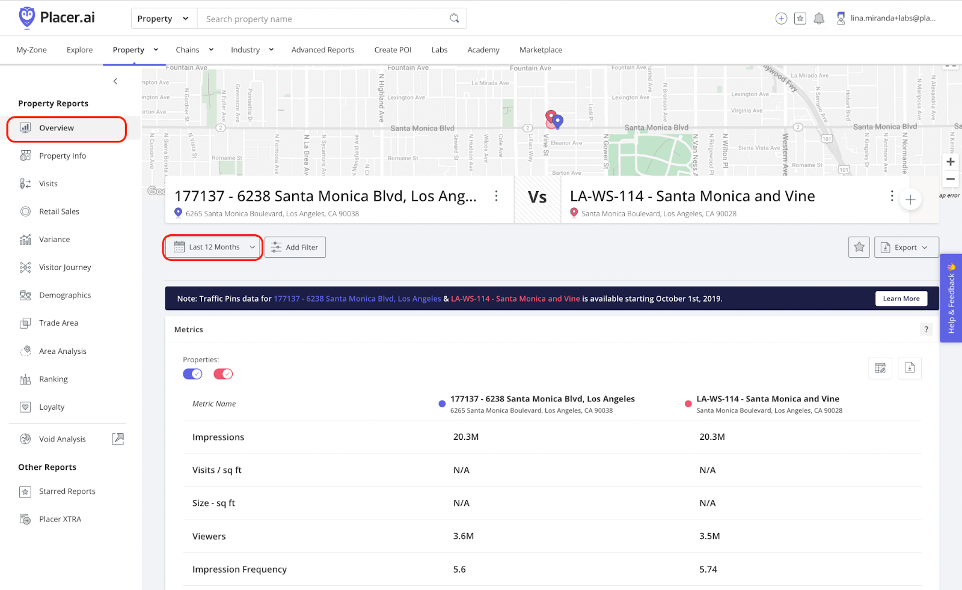Click Void Analysis external link icon
Screen dimensions: 962x590
pyautogui.click(x=118, y=439)
